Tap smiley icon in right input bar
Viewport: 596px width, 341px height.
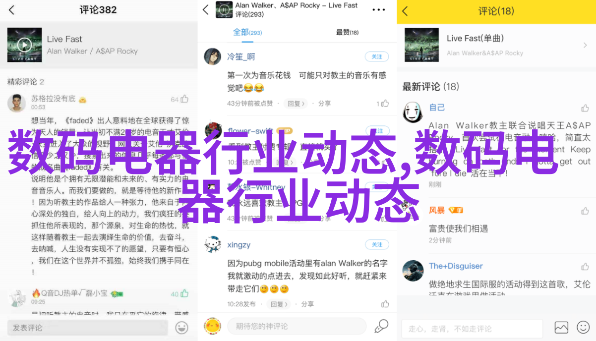pos(583,328)
